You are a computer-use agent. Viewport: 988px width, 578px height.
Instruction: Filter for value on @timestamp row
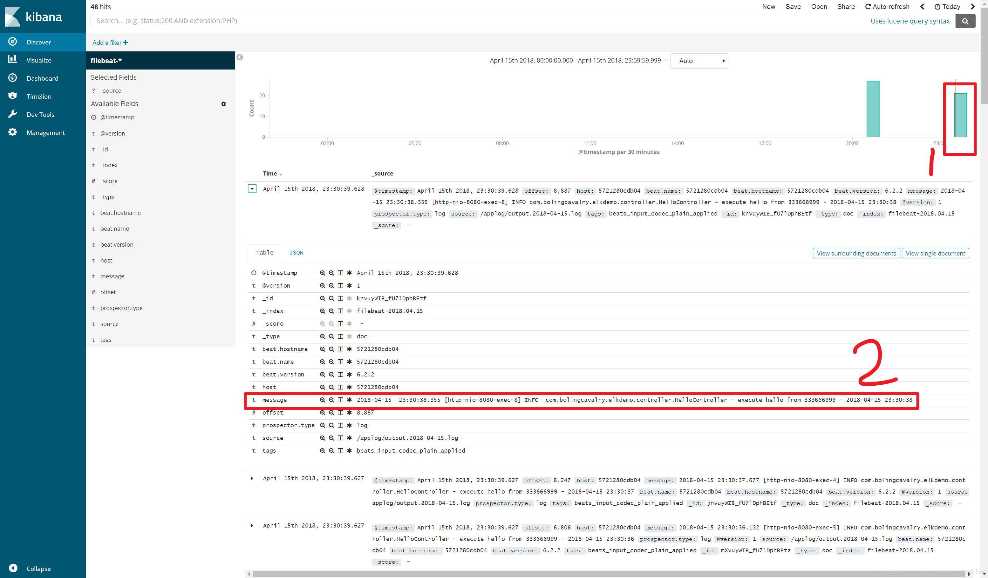322,273
